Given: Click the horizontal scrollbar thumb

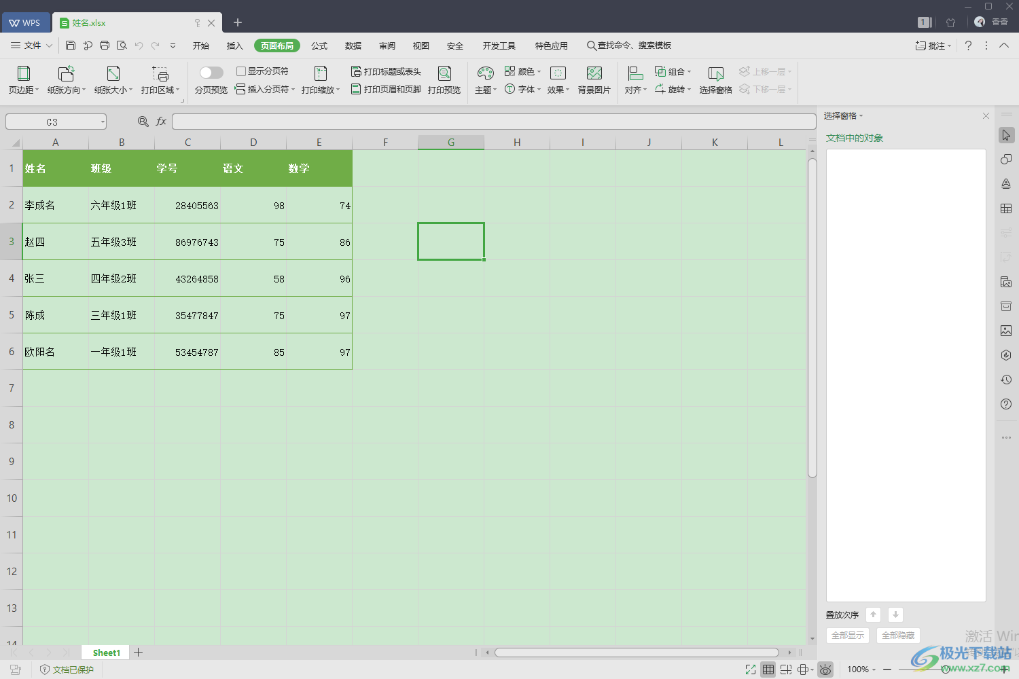Looking at the screenshot, I should point(637,653).
